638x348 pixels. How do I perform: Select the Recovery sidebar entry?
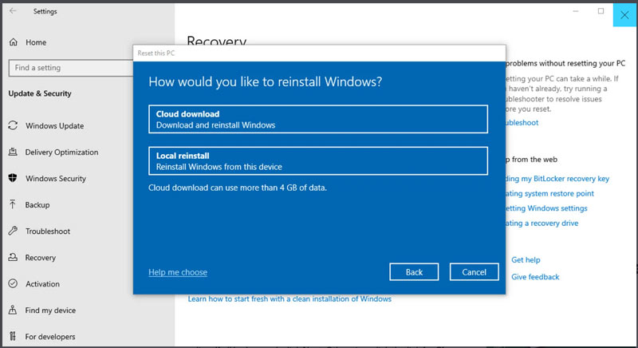[41, 258]
